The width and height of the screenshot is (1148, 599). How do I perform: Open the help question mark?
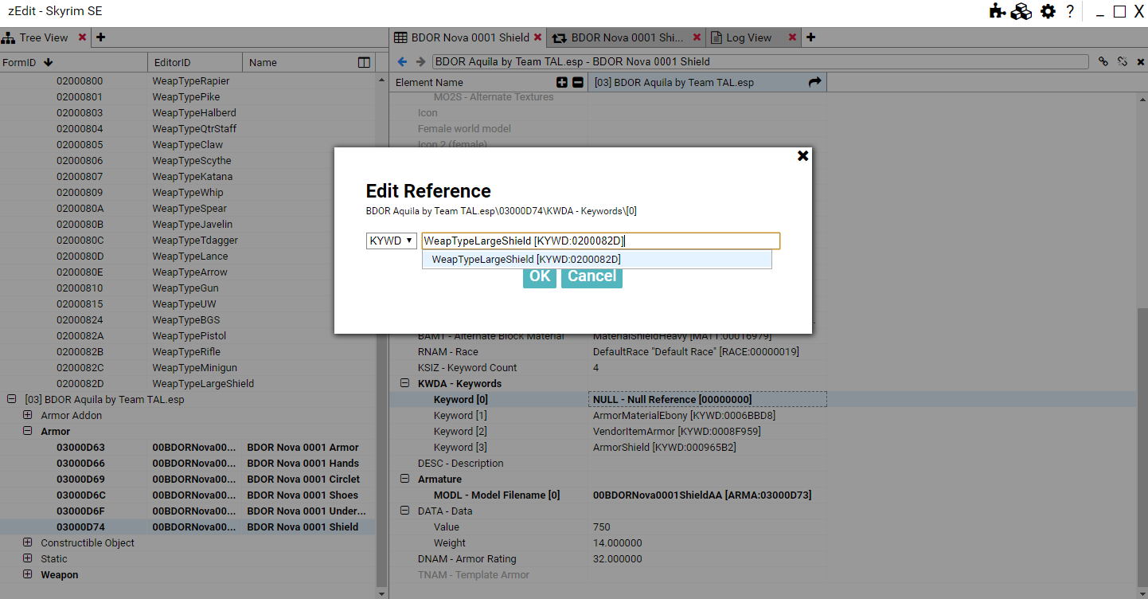pos(1070,11)
